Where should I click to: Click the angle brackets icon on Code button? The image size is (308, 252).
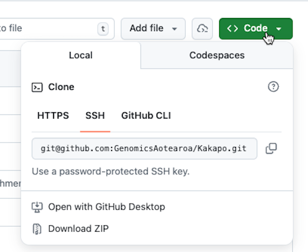coord(232,28)
